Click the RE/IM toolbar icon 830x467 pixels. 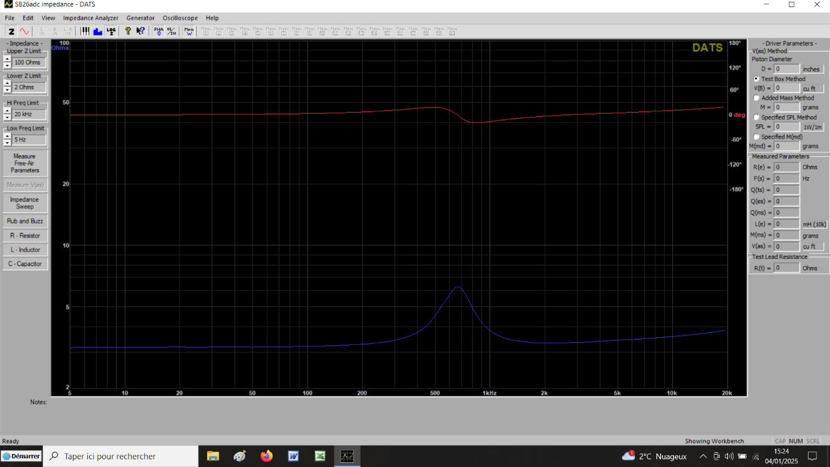click(171, 31)
